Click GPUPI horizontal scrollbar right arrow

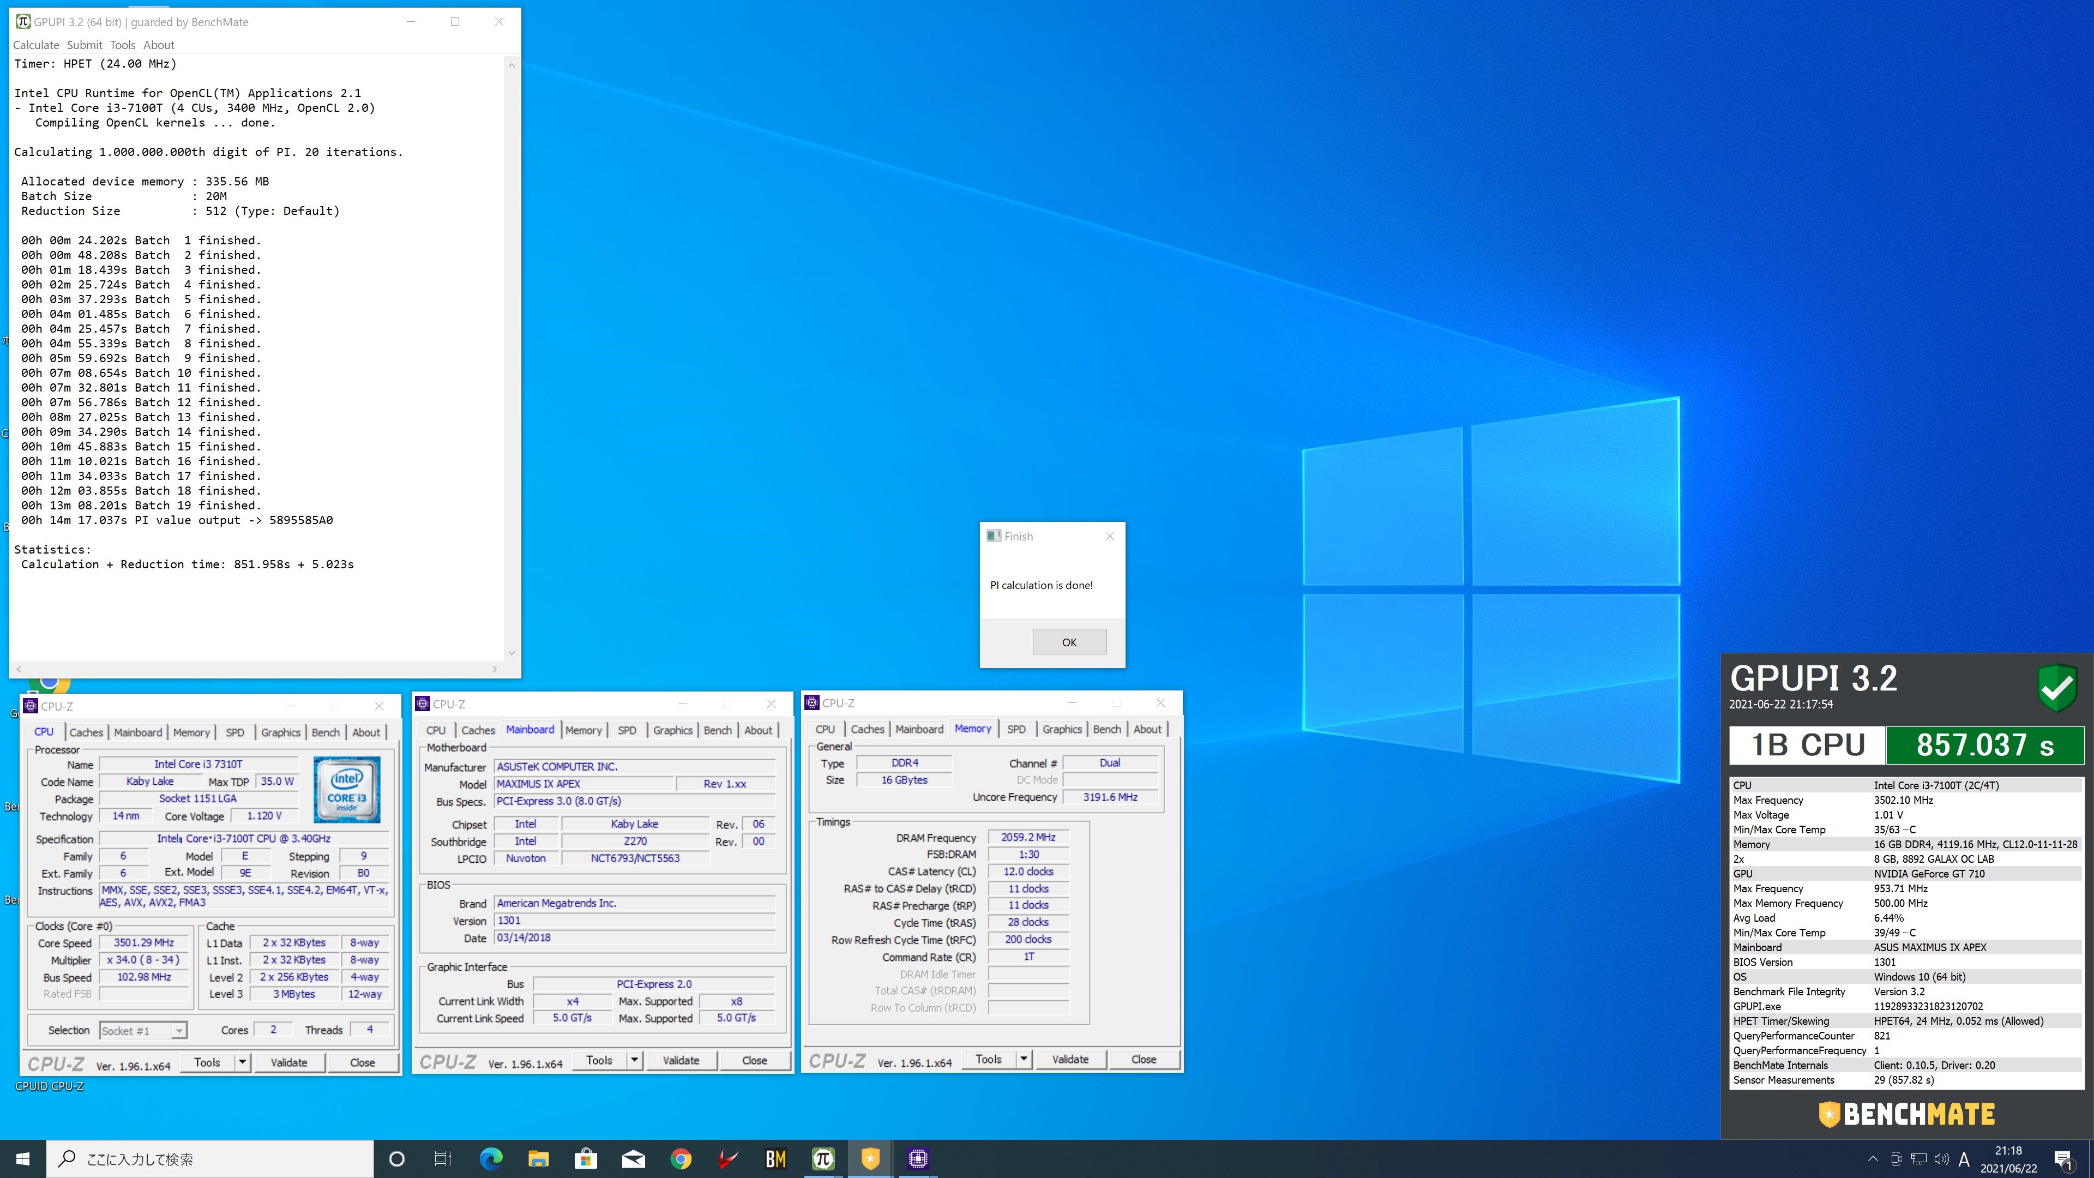494,669
